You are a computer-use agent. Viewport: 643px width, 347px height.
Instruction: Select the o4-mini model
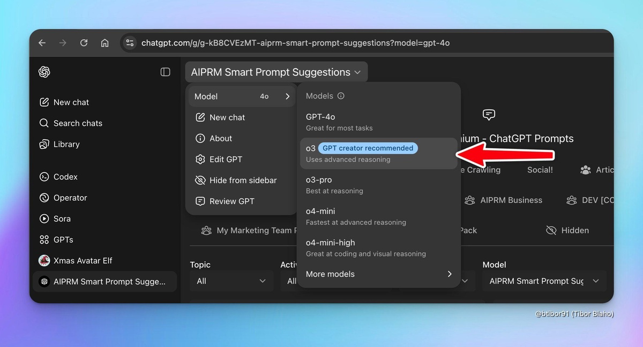click(x=378, y=216)
